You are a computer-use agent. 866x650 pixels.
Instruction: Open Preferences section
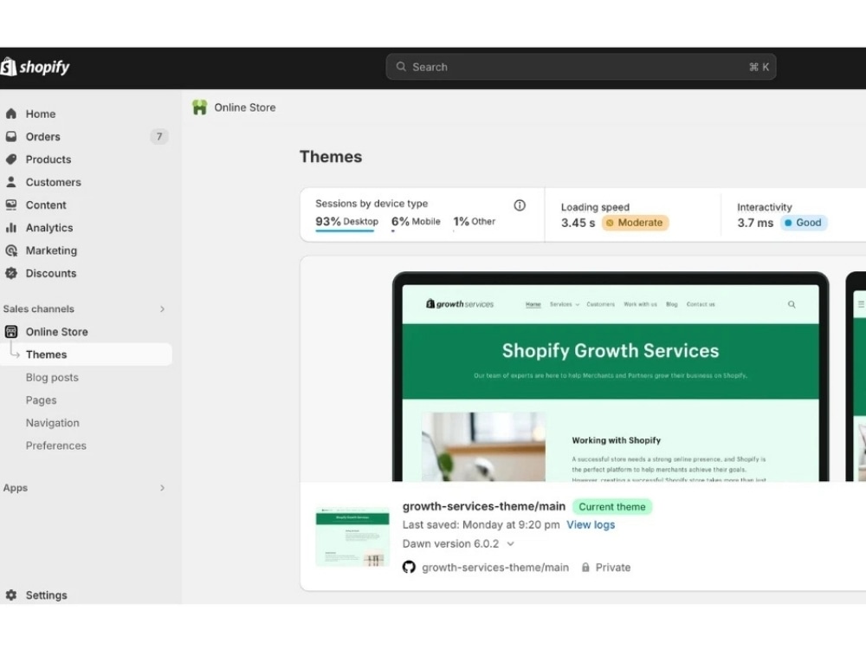(x=55, y=445)
